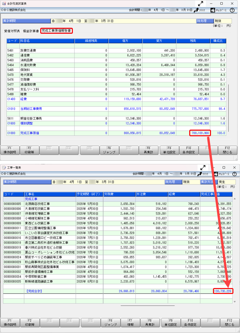Click horizontal scrollbar below 工事一覧表 table
The image size is (240, 333).
point(148,306)
